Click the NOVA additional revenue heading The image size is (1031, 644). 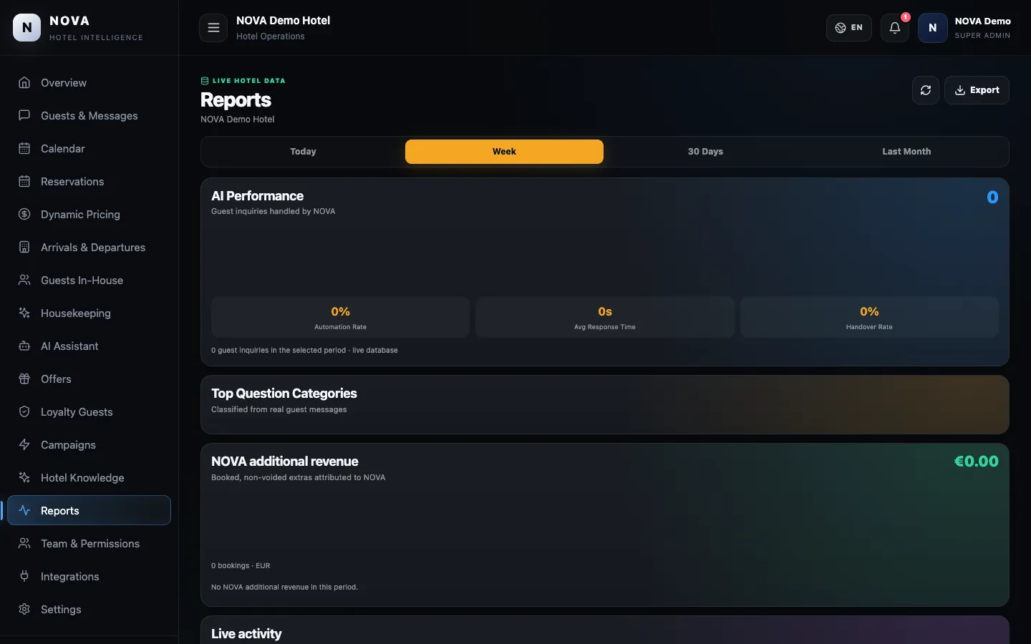click(x=285, y=462)
